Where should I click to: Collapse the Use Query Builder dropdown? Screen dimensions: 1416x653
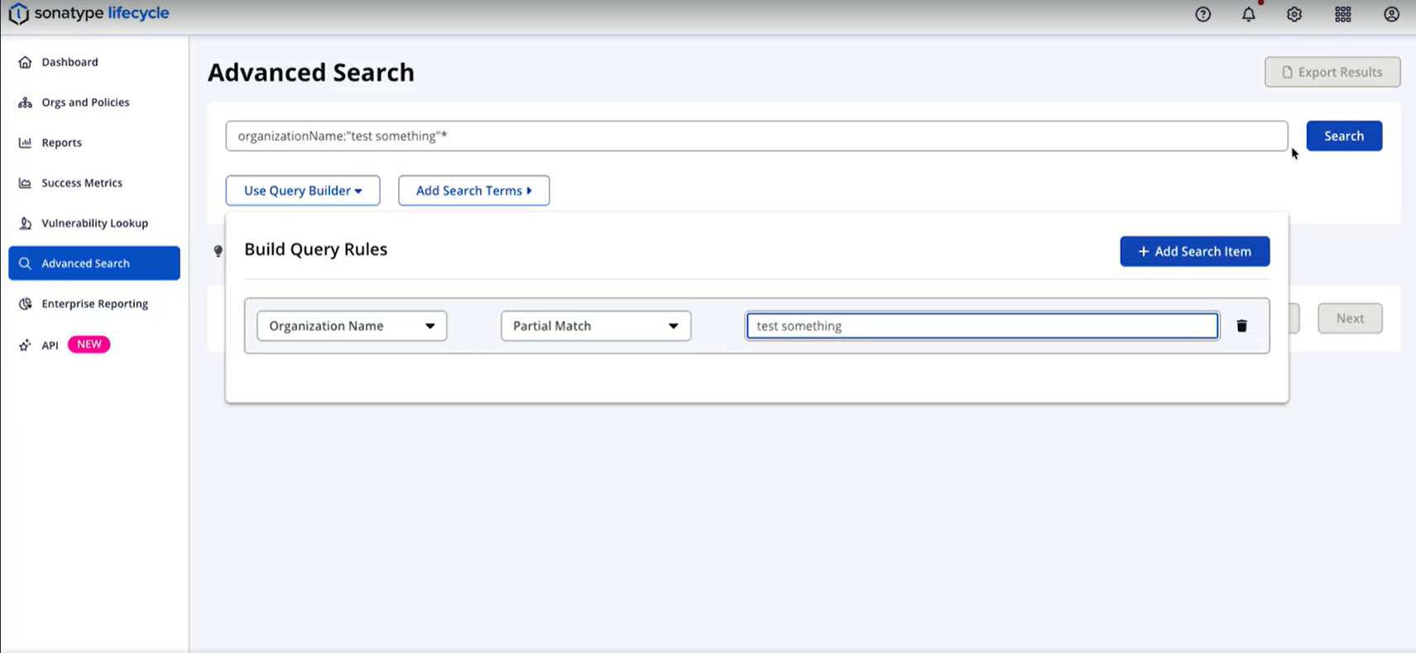pyautogui.click(x=303, y=190)
